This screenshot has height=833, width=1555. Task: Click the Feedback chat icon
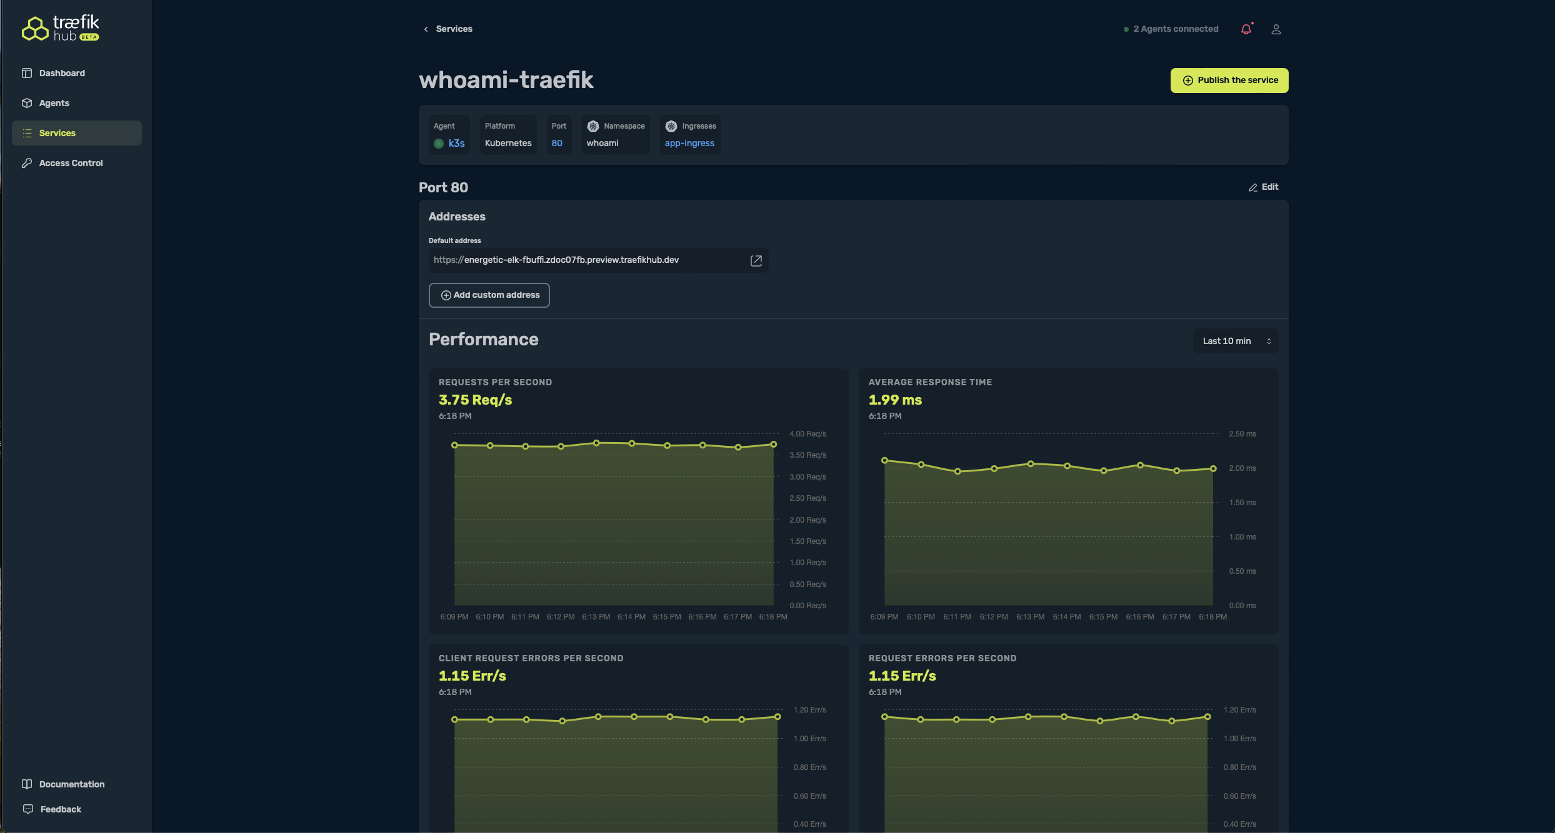pos(27,809)
